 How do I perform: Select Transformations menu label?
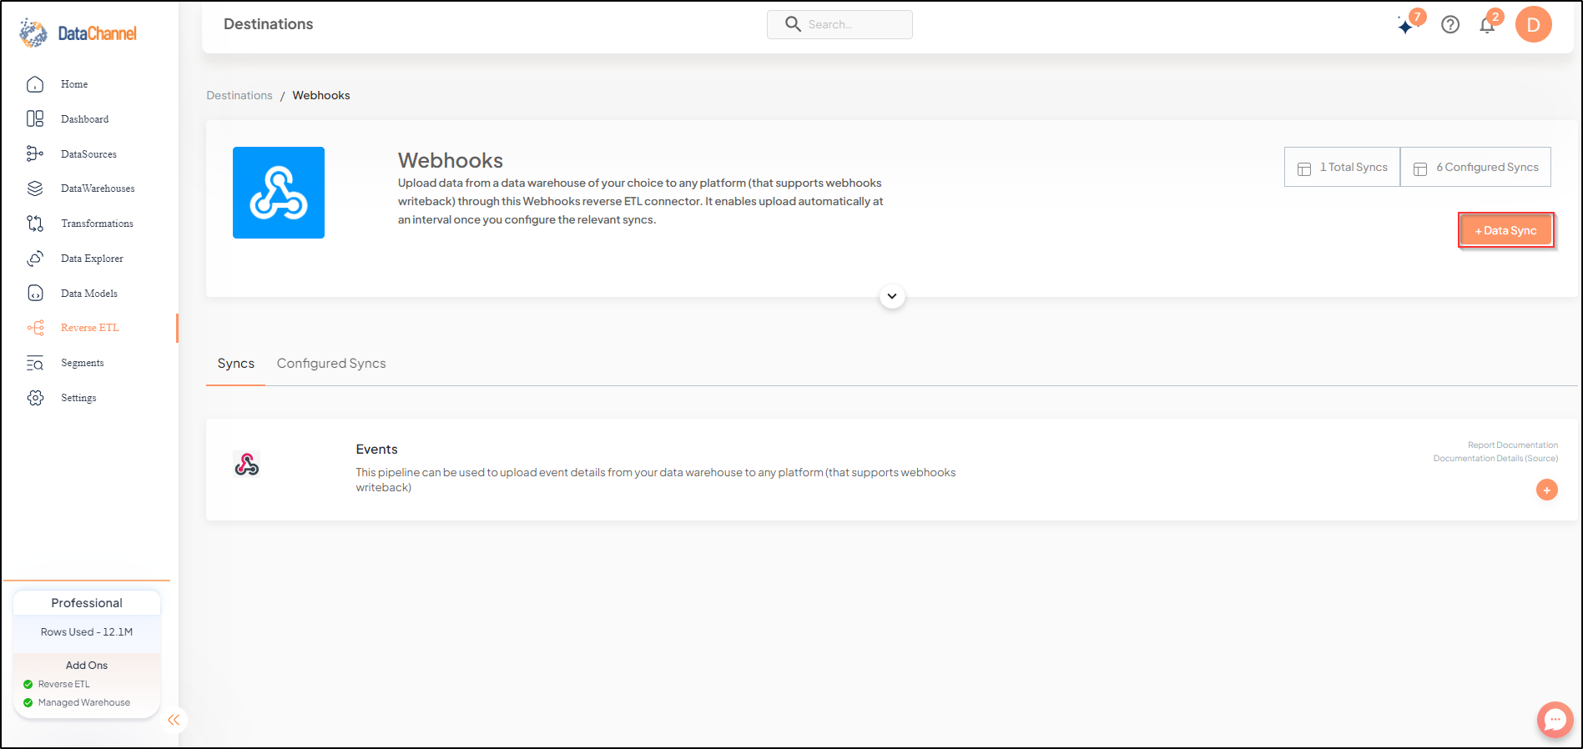(97, 224)
